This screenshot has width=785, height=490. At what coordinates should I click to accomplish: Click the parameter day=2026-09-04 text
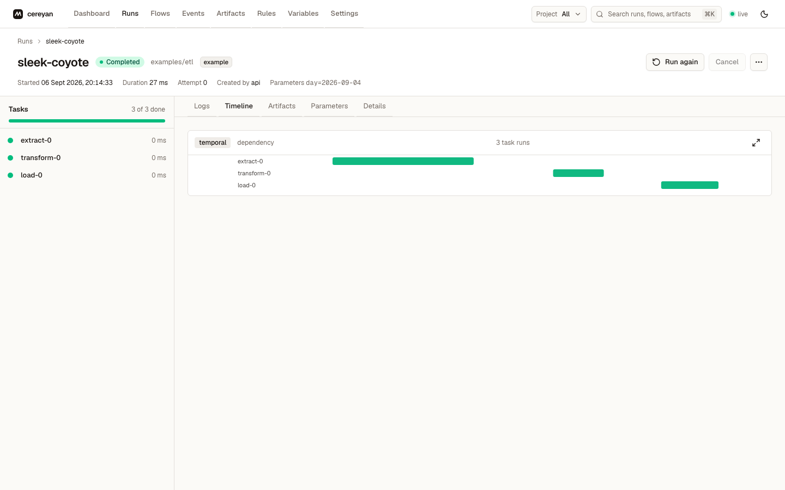coord(333,83)
